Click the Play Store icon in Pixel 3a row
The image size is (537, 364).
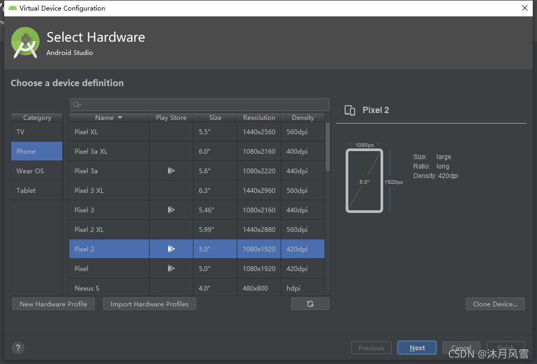pos(171,171)
